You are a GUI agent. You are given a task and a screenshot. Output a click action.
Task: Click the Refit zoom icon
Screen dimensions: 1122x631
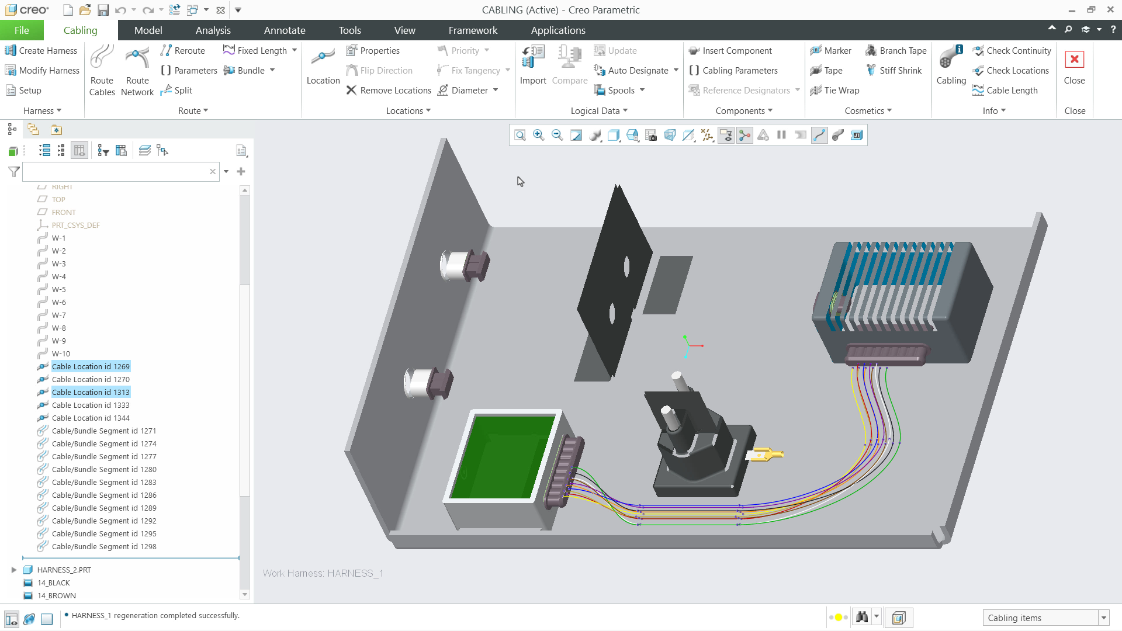[520, 136]
